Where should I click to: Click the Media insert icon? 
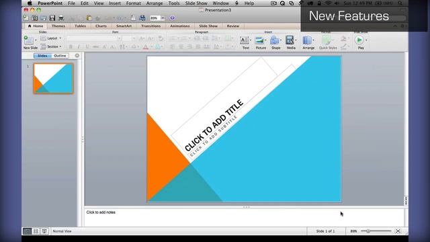[x=290, y=40]
